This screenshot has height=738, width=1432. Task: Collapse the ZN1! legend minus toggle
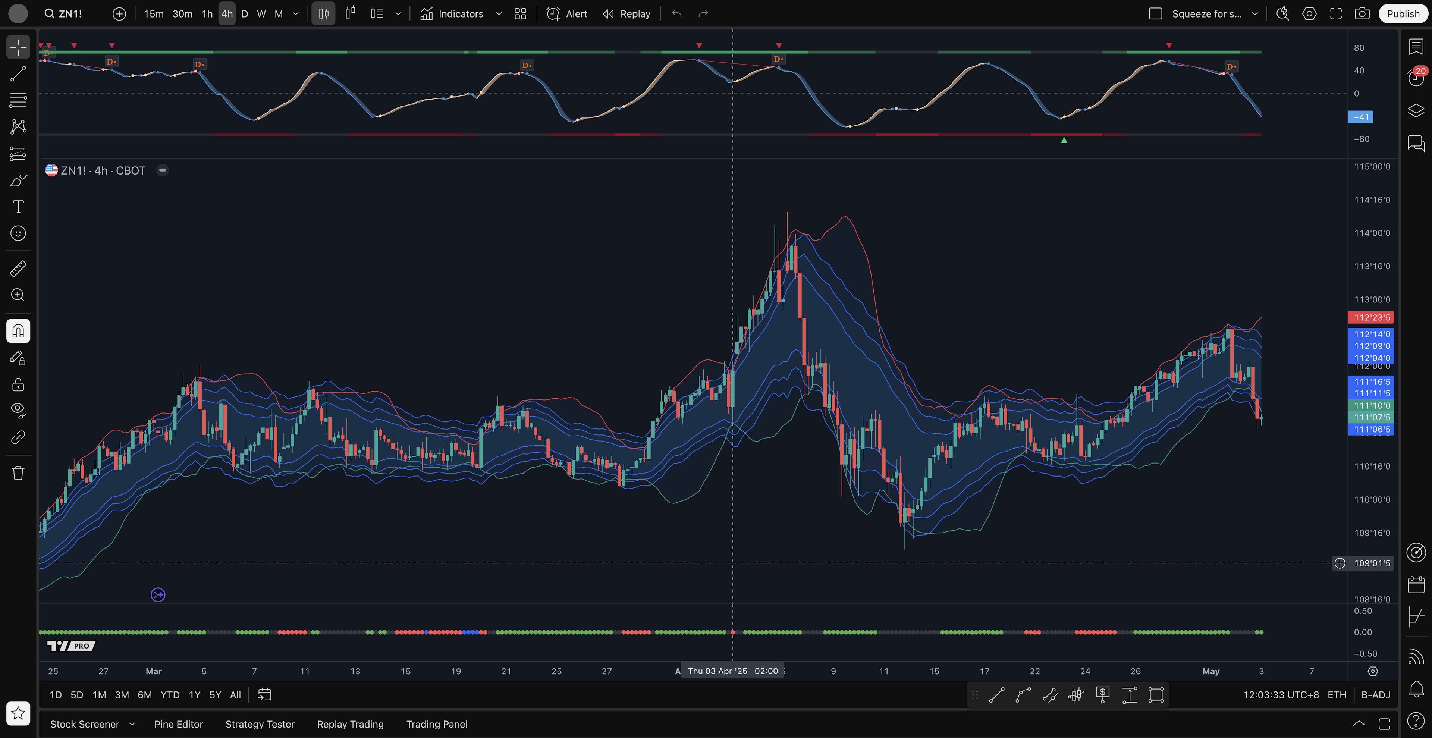(x=162, y=170)
